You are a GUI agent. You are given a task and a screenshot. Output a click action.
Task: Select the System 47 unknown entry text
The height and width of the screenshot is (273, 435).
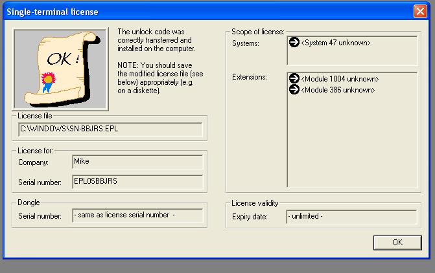tap(335, 43)
